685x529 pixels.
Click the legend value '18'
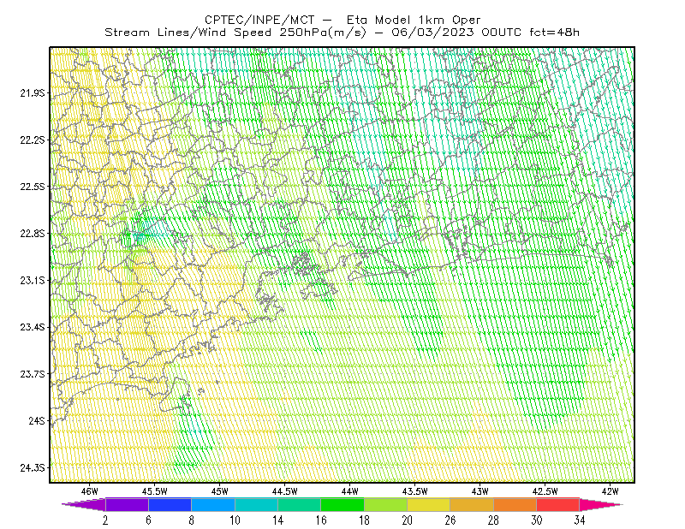click(364, 520)
